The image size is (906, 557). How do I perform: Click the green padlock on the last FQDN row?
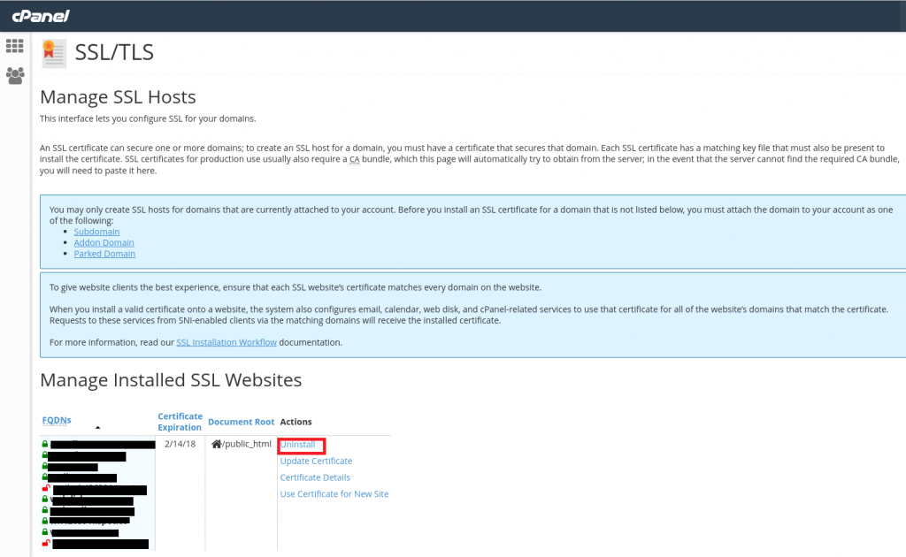pyautogui.click(x=44, y=531)
